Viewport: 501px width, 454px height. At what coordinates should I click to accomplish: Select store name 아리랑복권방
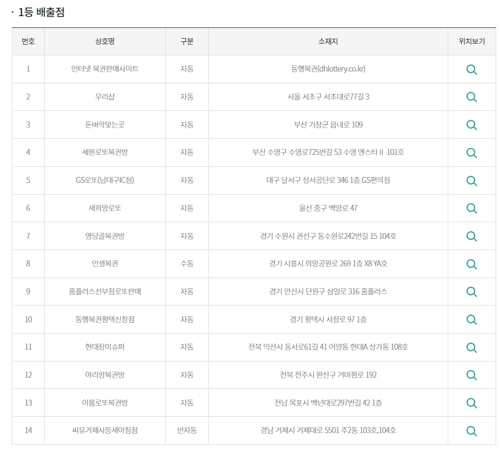pyautogui.click(x=105, y=374)
